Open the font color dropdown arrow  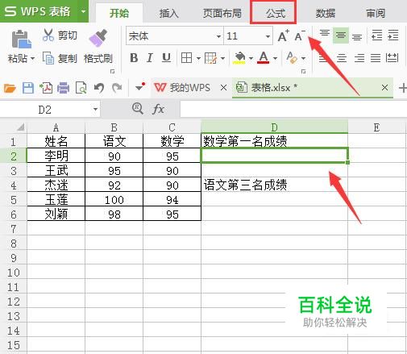pyautogui.click(x=275, y=58)
